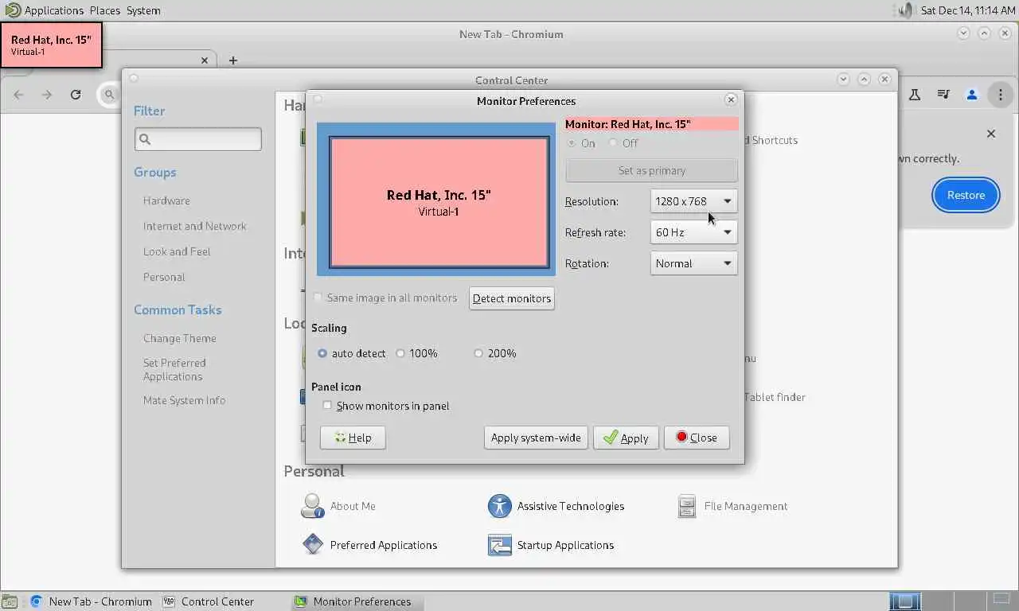Select Internet and Network group
The height and width of the screenshot is (611, 1019).
coord(195,226)
